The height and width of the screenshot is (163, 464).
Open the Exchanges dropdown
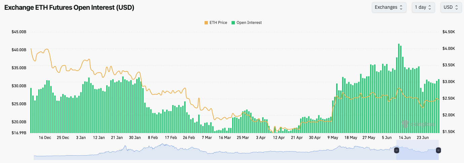click(389, 7)
